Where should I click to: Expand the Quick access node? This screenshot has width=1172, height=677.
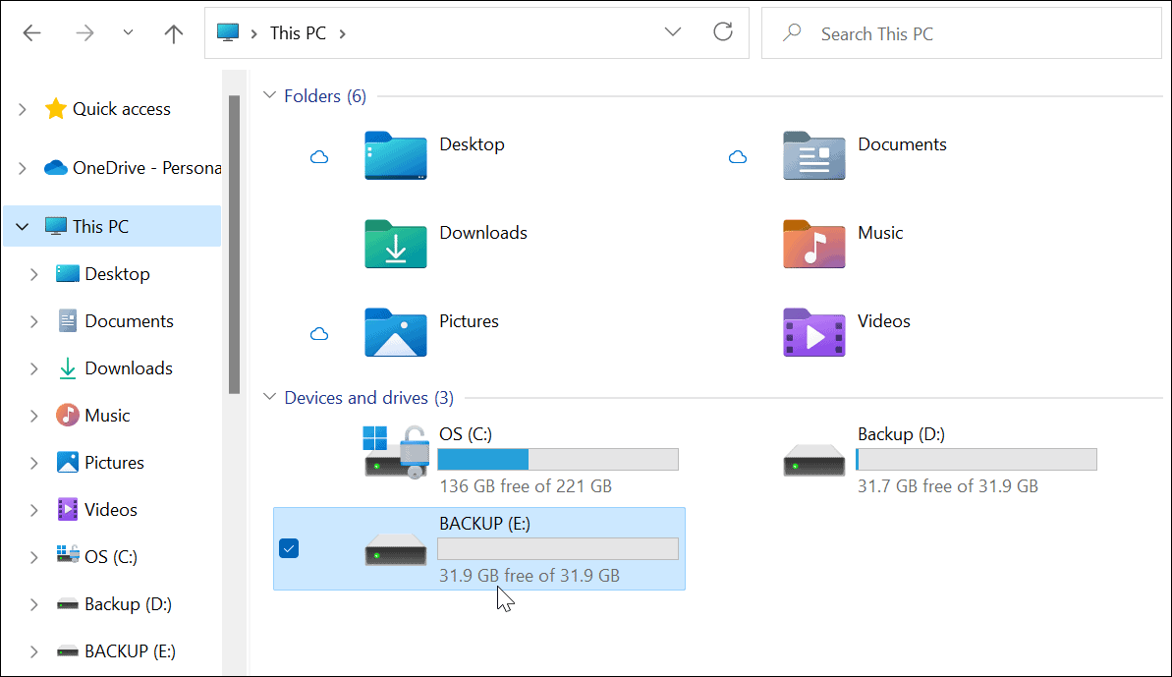(x=22, y=108)
